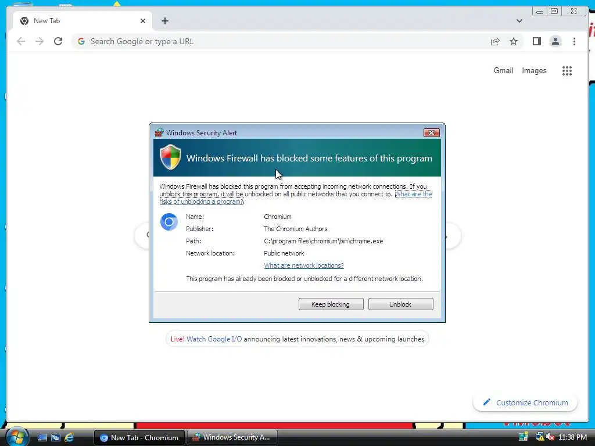Click the Unblock button
Viewport: 595px width, 446px height.
click(x=401, y=304)
